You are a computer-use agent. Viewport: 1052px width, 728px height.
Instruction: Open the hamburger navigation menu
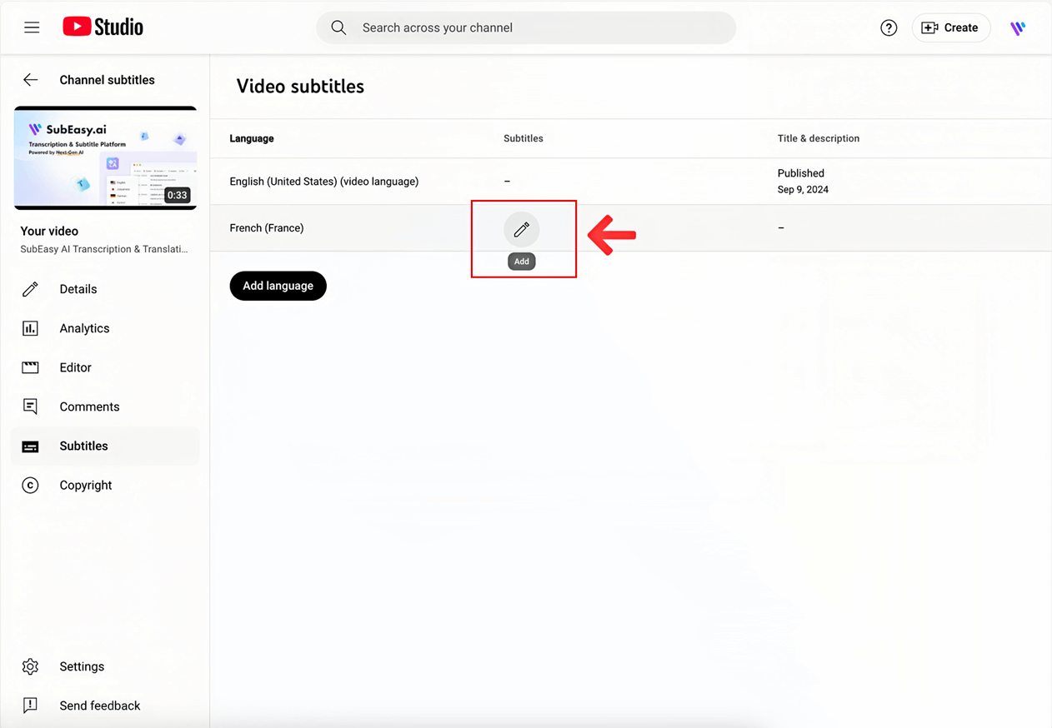click(x=32, y=27)
